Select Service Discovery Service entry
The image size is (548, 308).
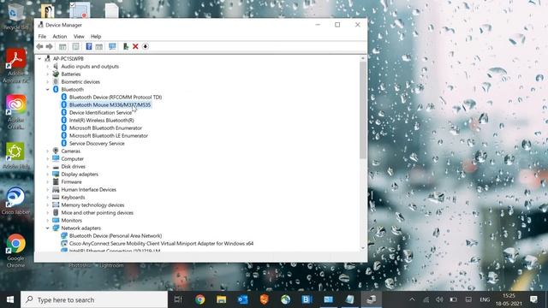pos(97,143)
